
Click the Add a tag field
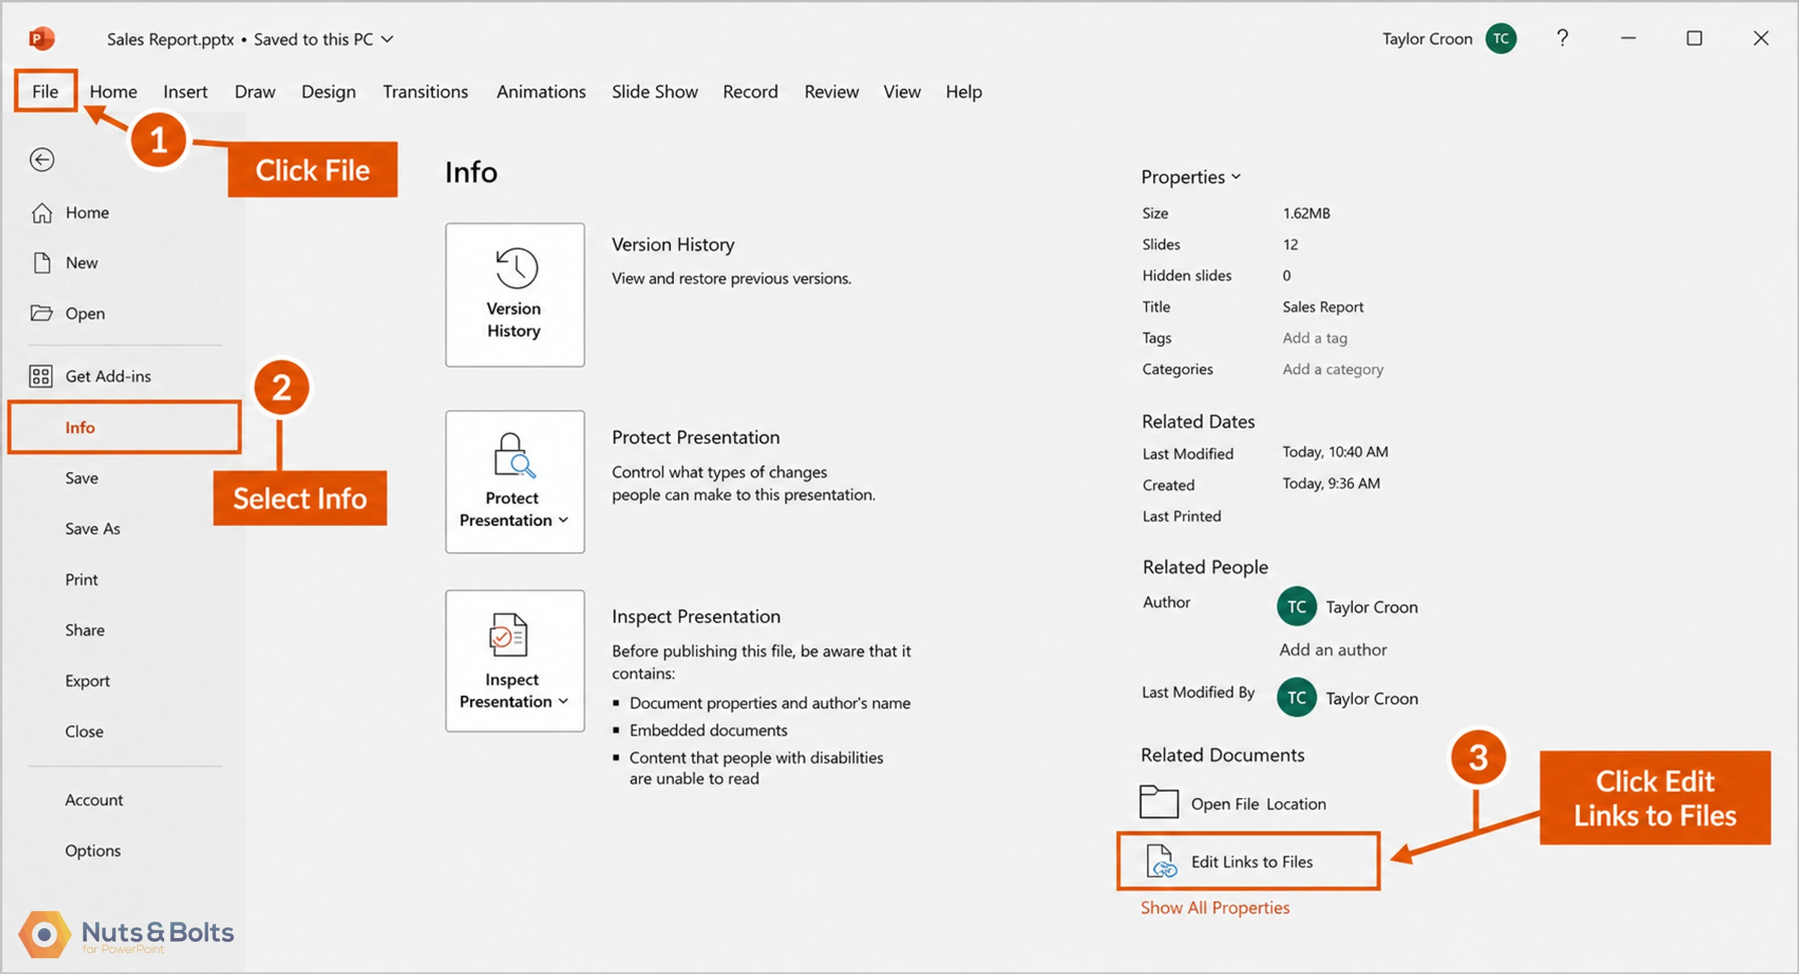point(1315,338)
